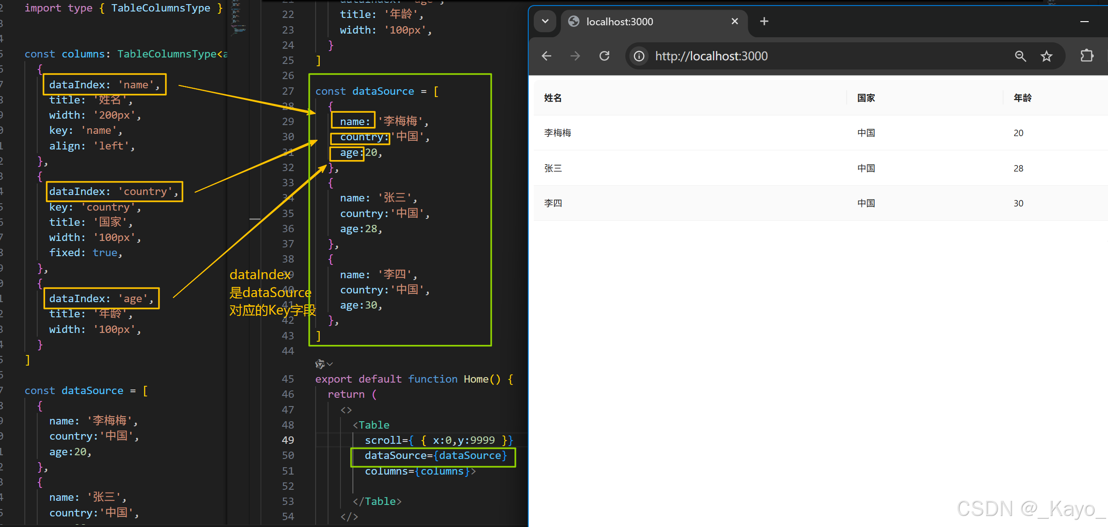
Task: Click the browser Back arrow
Action: click(x=547, y=56)
